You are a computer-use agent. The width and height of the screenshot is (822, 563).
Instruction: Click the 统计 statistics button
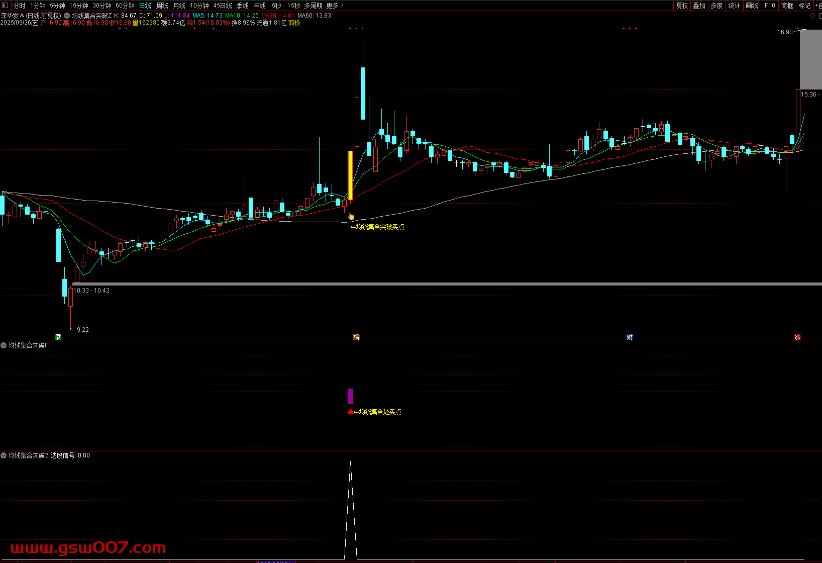pyautogui.click(x=734, y=6)
